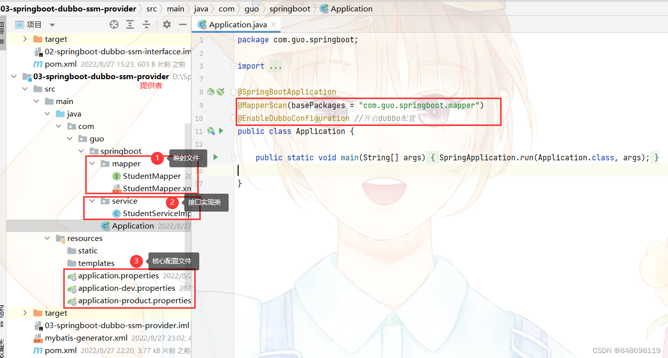The height and width of the screenshot is (358, 668).
Task: Click the Select Opened File crosshair icon
Action: tap(114, 24)
